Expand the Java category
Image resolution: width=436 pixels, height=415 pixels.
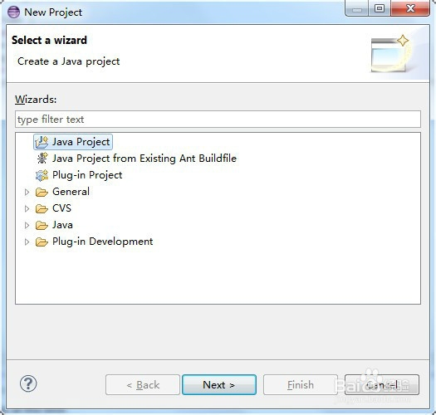pyautogui.click(x=27, y=225)
